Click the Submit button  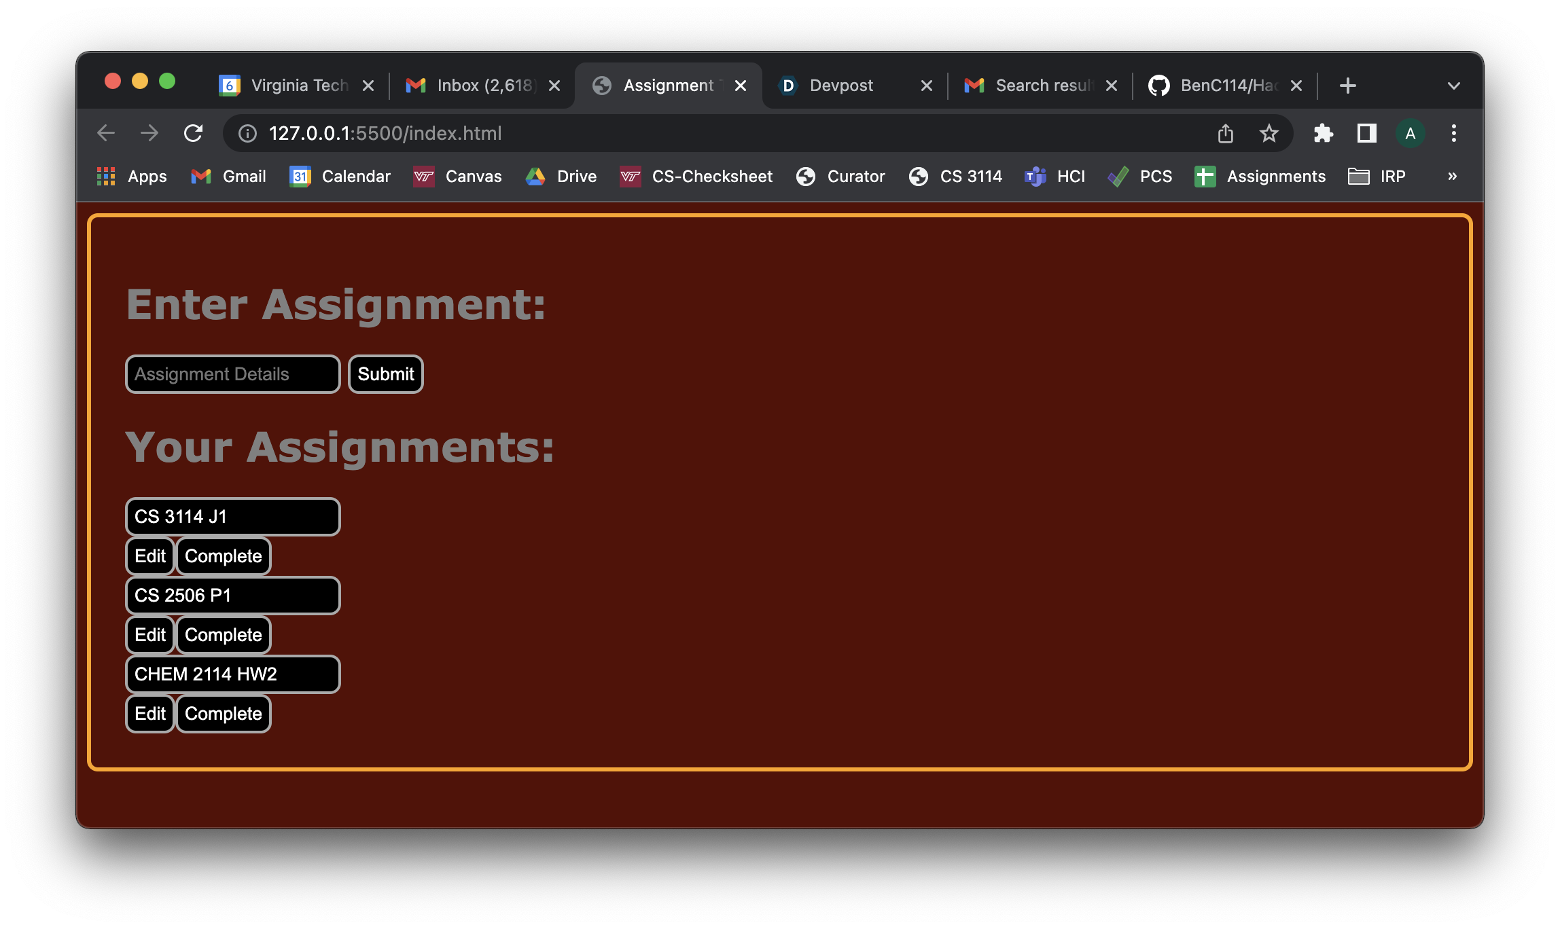tap(385, 374)
